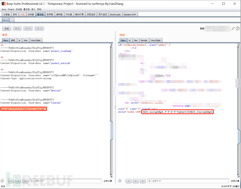Open the BurpCrypto tab
Image resolution: width=241 pixels, height=189 pixels.
[x=115, y=14]
